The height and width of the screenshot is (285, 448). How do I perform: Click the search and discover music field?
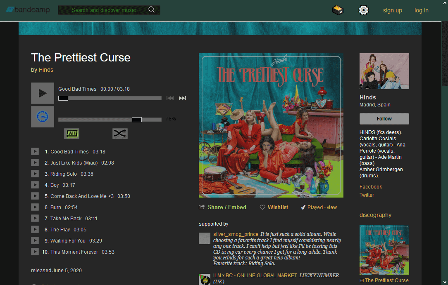pos(103,10)
